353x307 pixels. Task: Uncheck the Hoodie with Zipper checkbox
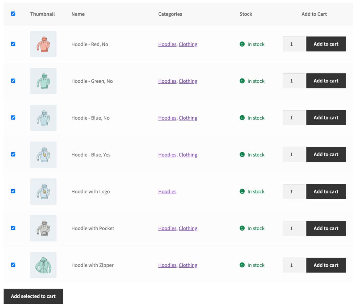click(13, 265)
